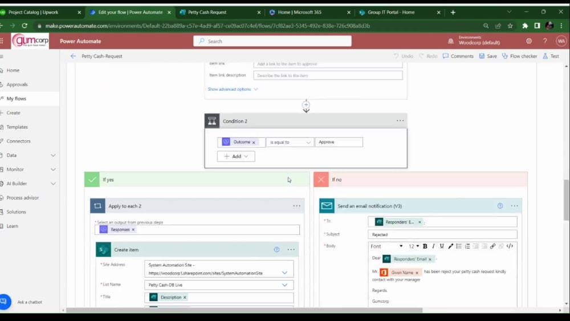Insert a link in email body
The width and height of the screenshot is (570, 321).
[x=492, y=246]
